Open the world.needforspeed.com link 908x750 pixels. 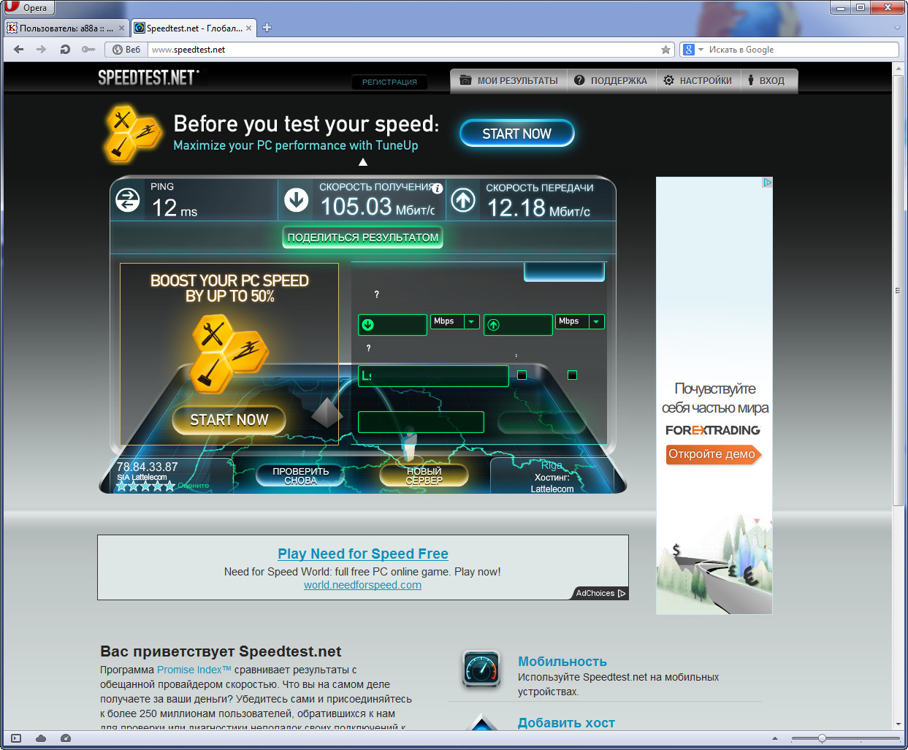point(363,585)
